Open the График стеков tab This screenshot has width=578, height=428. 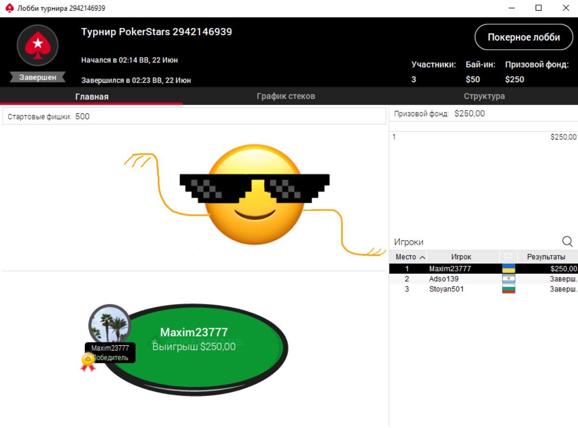pyautogui.click(x=286, y=96)
